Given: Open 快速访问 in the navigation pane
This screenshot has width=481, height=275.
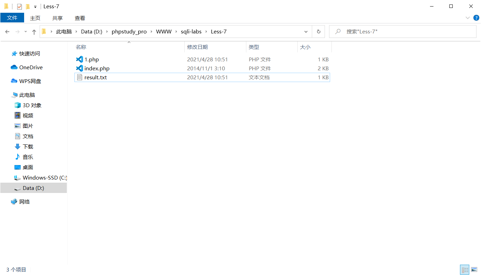Looking at the screenshot, I should coord(30,53).
